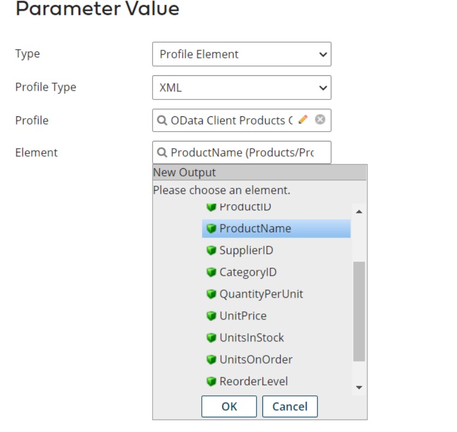Click the search icon in Element field

pos(162,153)
